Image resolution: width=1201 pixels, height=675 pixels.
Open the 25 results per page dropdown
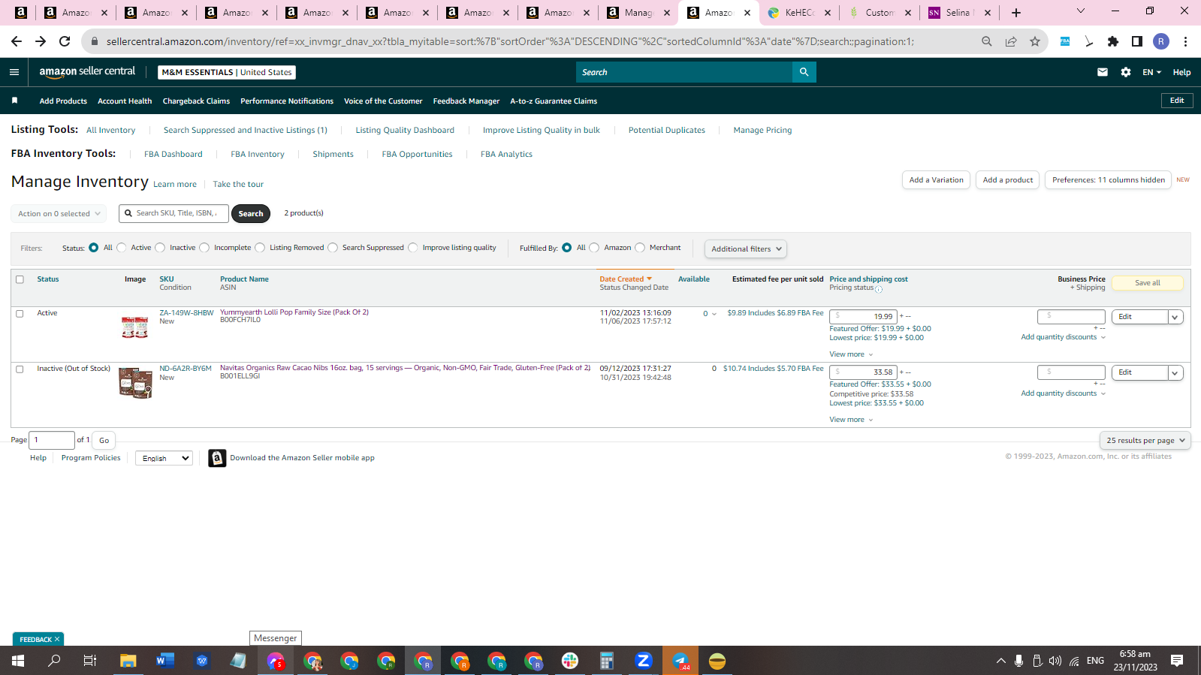click(x=1145, y=441)
